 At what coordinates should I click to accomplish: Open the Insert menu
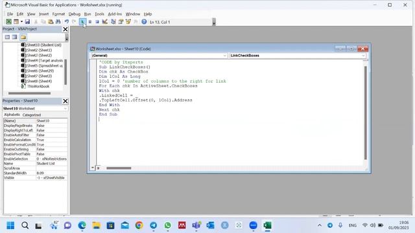43,14
